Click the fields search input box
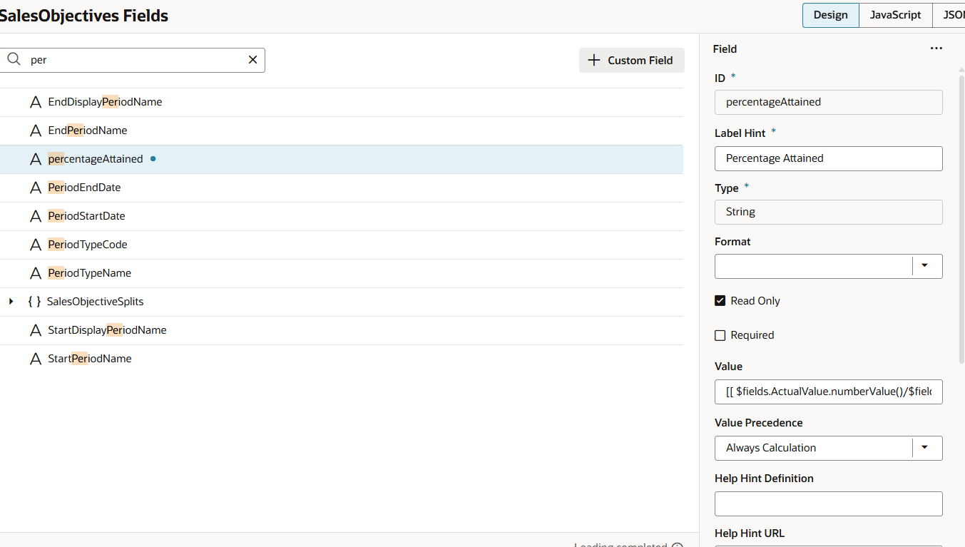The width and height of the screenshot is (965, 547). coord(133,60)
